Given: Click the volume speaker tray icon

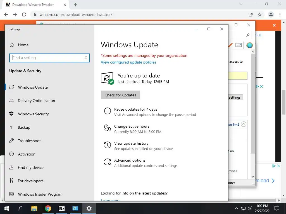Looking at the screenshot, I should tap(250, 208).
